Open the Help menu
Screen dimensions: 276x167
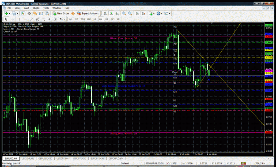[67, 8]
